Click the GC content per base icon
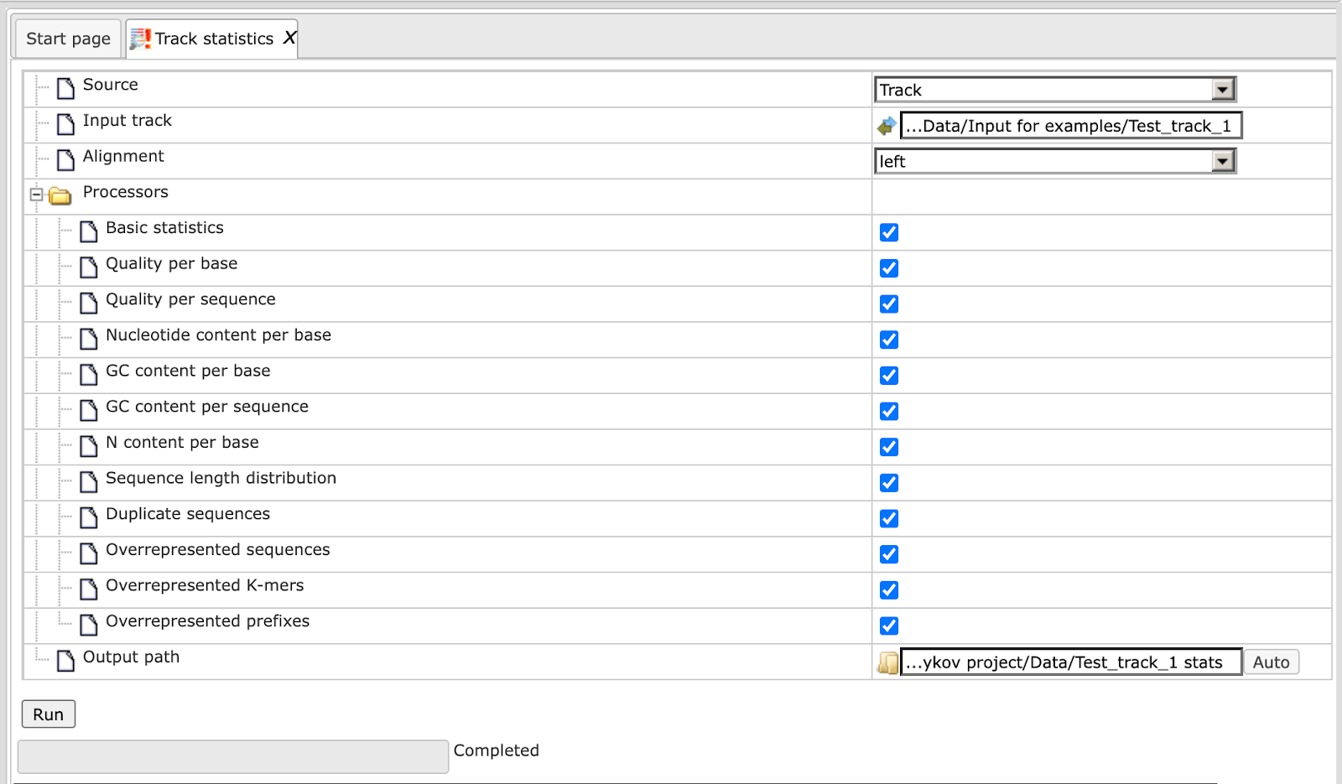1342x784 pixels. [88, 375]
